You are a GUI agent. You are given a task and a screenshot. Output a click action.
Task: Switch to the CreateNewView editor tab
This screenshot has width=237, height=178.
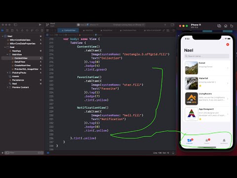click(x=128, y=30)
